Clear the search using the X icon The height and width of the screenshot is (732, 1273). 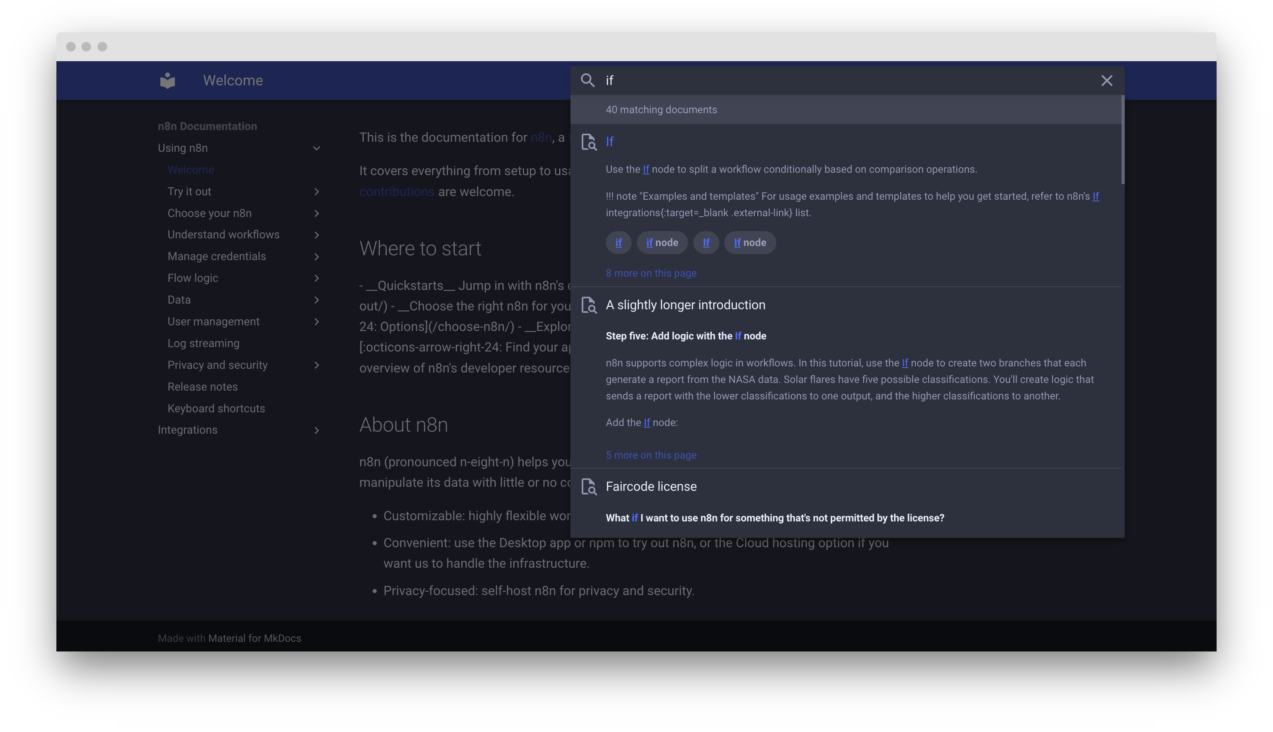[1107, 80]
